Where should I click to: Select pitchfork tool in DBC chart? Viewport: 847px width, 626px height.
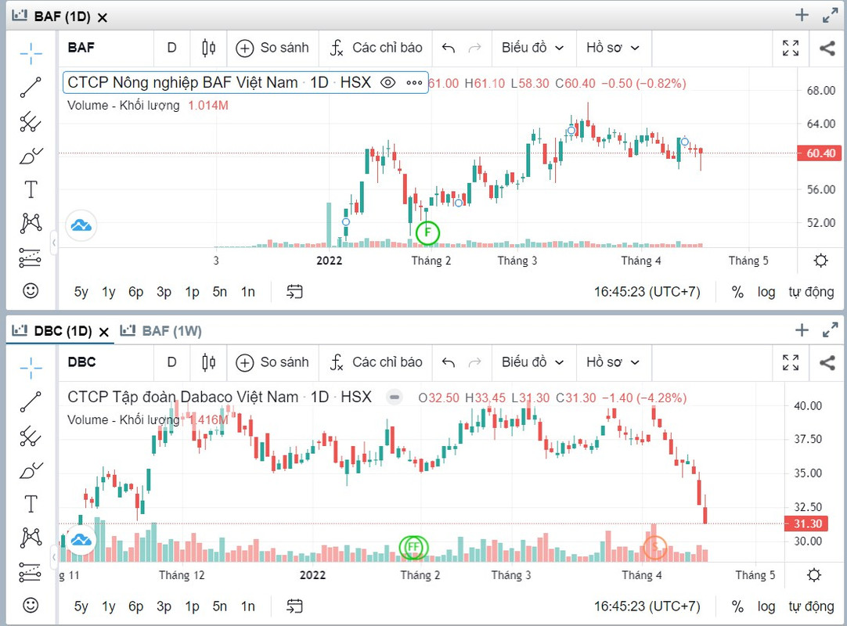pyautogui.click(x=31, y=437)
